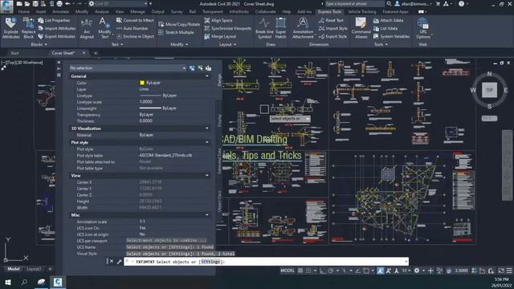514x289 pixels.
Task: Click List Xdata
Action: pyautogui.click(x=385, y=29)
